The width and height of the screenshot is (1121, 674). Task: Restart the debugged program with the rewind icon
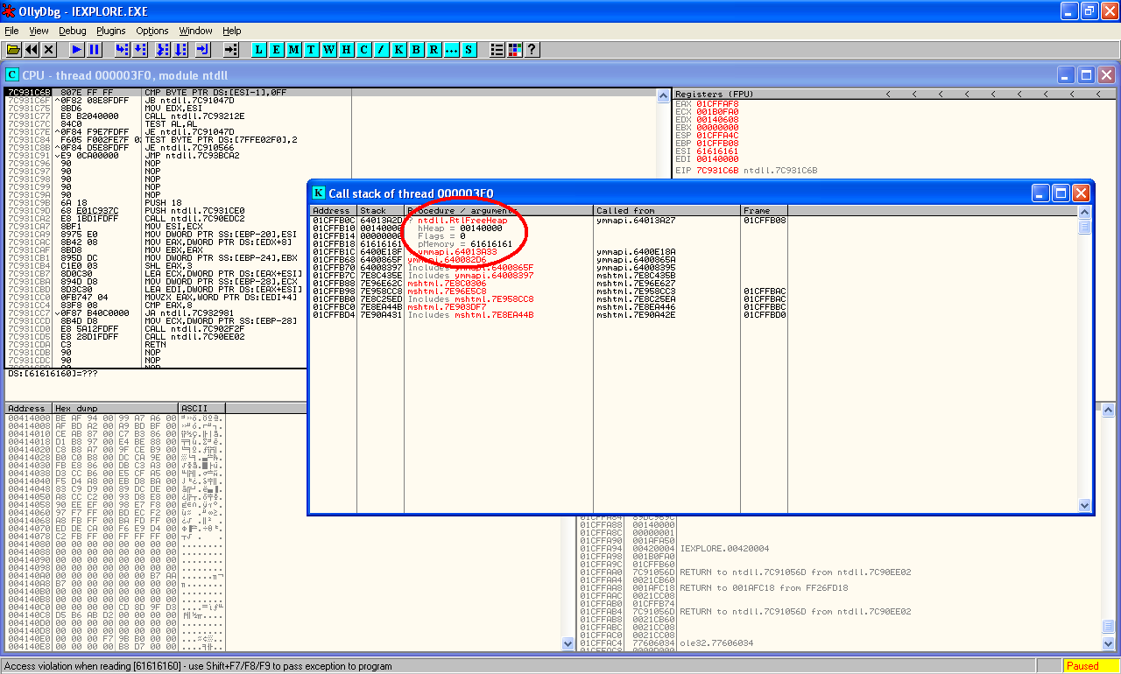(32, 50)
